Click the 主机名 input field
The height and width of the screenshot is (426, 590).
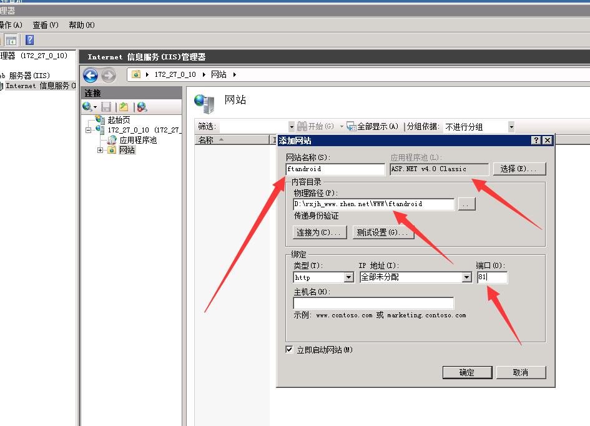click(373, 303)
